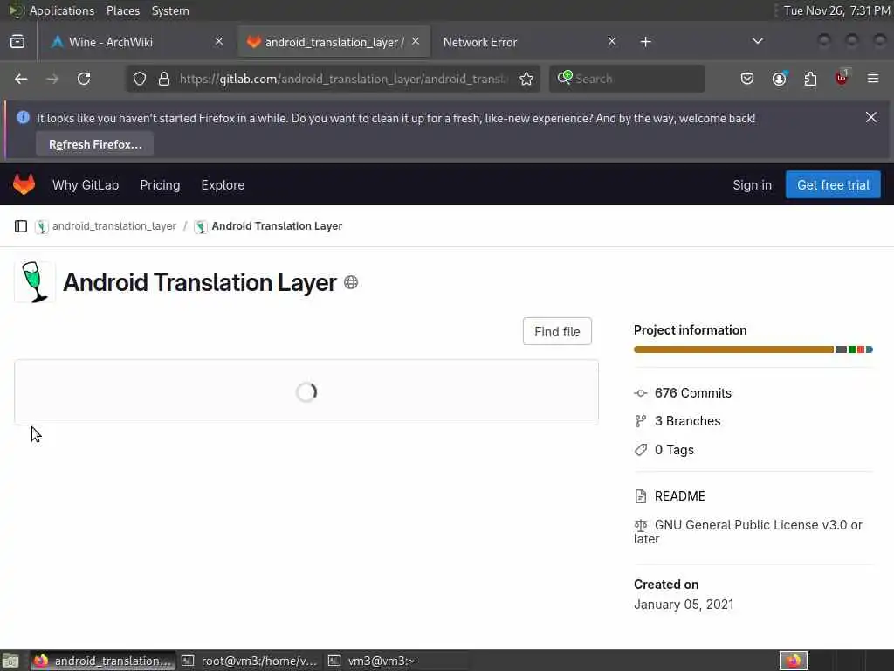Image resolution: width=894 pixels, height=671 pixels.
Task: Click Sign in
Action: [x=752, y=185]
